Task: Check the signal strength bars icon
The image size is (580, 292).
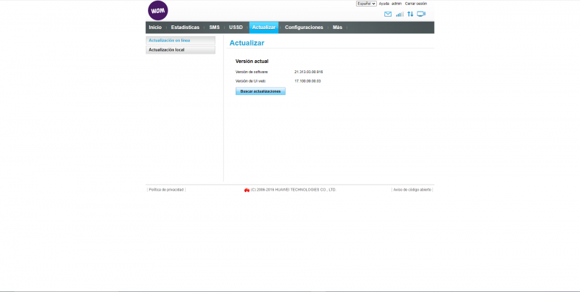Action: pyautogui.click(x=399, y=14)
